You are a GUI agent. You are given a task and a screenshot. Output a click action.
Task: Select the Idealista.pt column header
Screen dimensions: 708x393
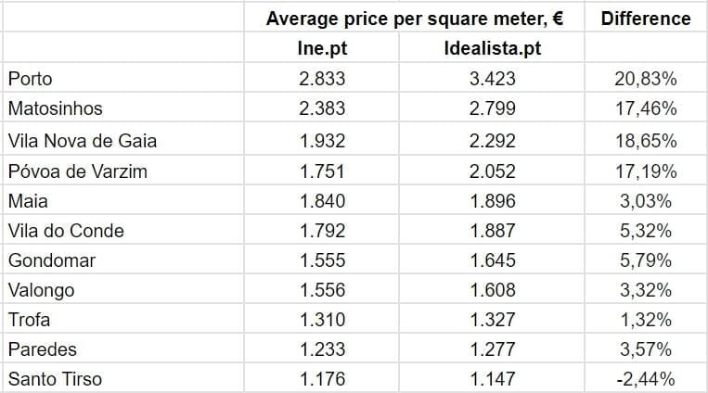click(492, 49)
